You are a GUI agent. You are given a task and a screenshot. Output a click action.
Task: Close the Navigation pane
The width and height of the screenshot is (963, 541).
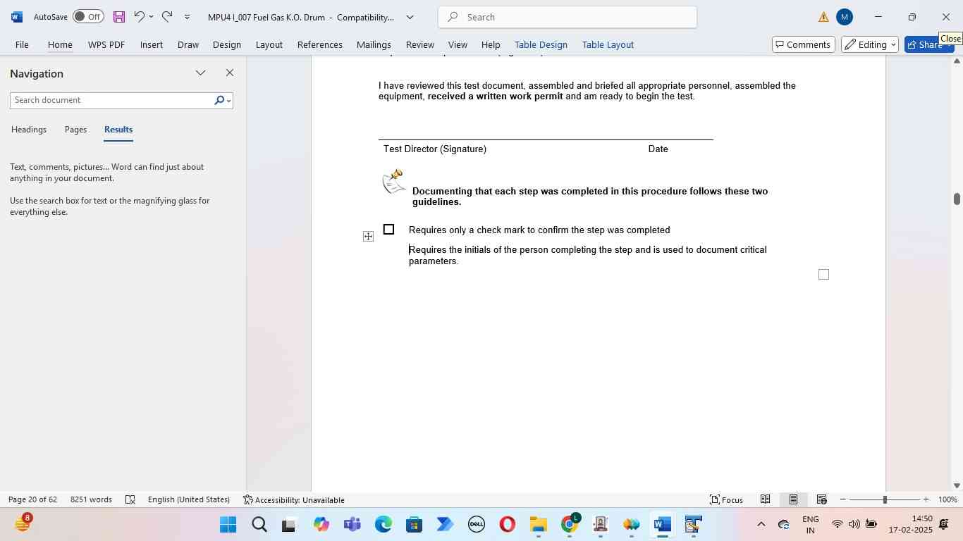(x=229, y=73)
